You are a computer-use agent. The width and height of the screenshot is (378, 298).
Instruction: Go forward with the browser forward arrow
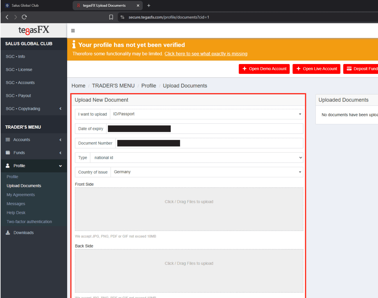(x=15, y=17)
